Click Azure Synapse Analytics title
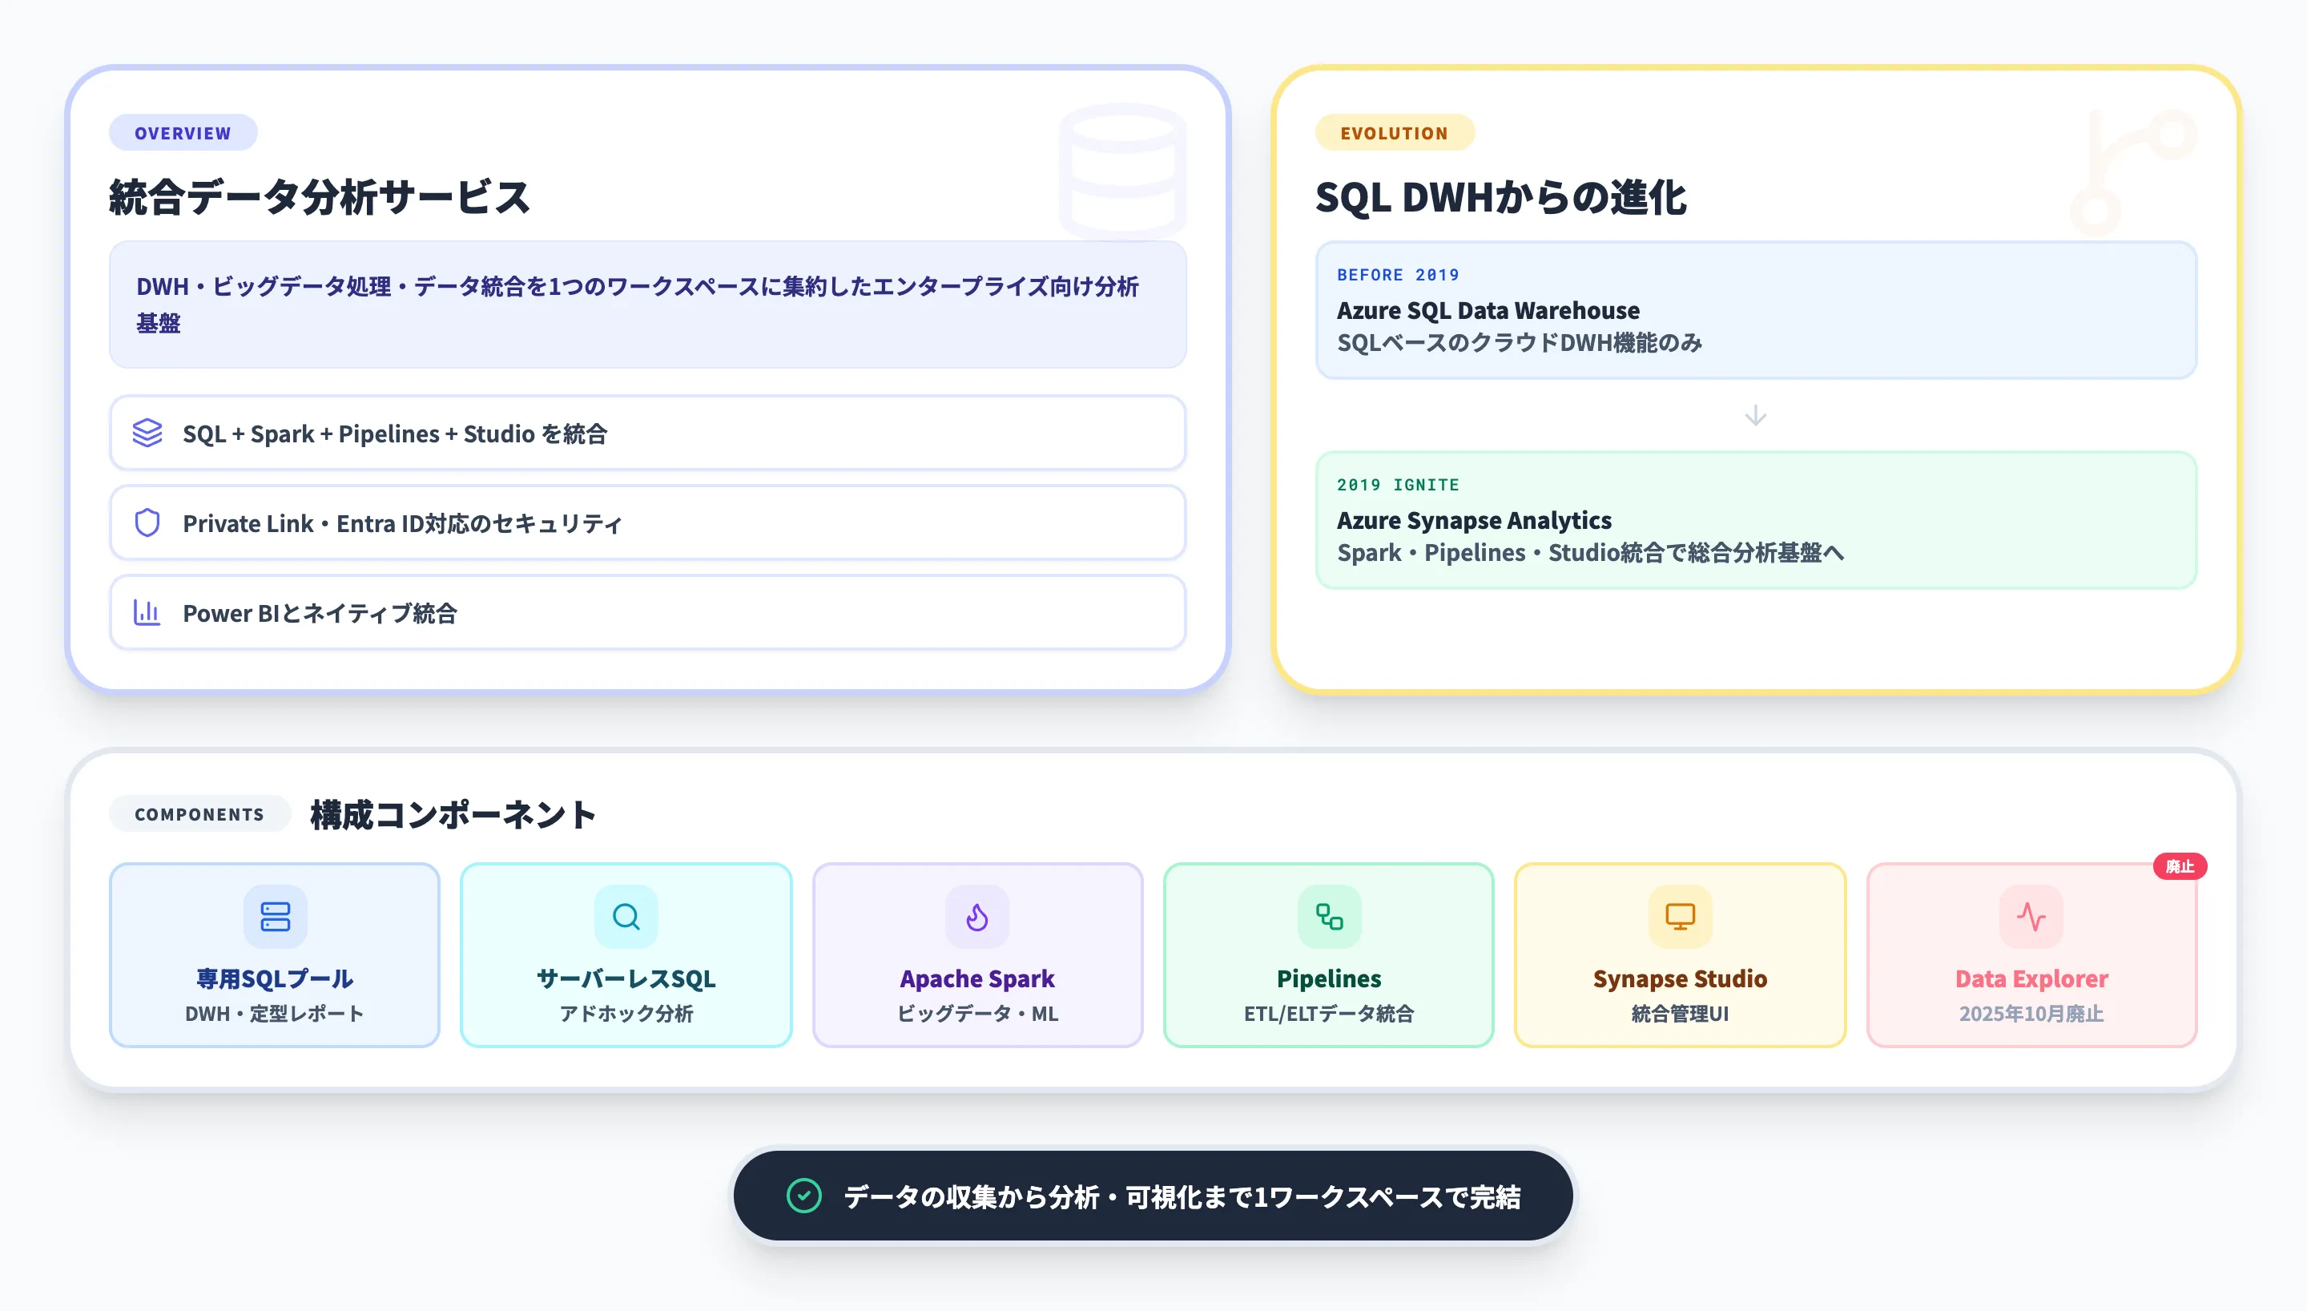The image size is (2307, 1311). 1474,520
